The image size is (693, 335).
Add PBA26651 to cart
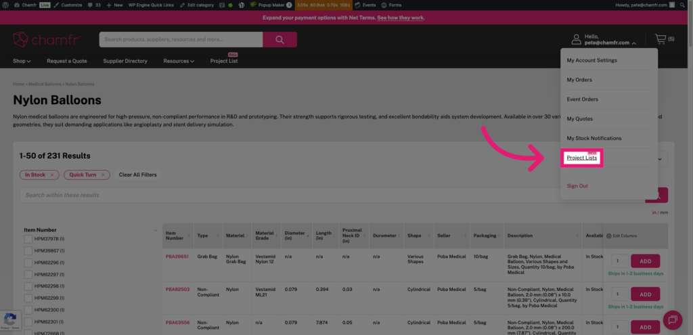645,261
